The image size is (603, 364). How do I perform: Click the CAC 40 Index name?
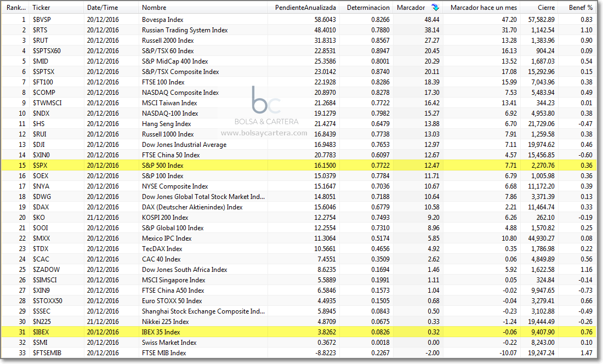161,259
